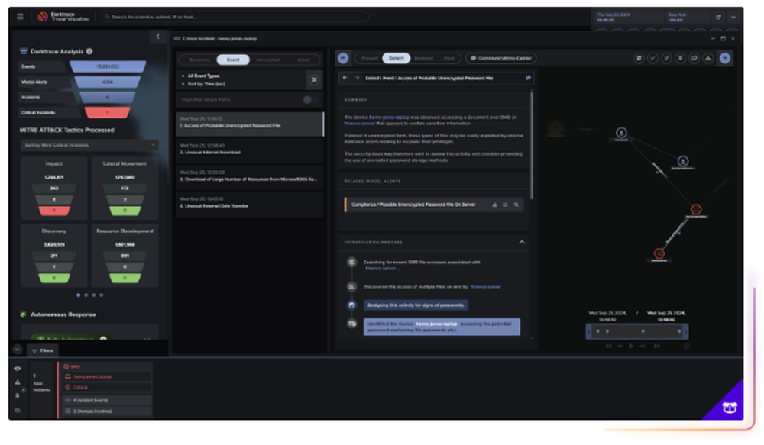Collapse the left sidebar with the chevron
This screenshot has height=445, width=764.
tap(158, 37)
